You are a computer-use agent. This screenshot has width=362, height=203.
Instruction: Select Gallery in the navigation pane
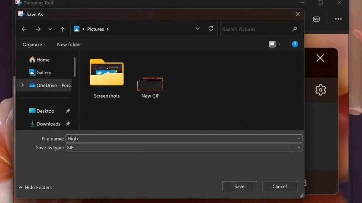(43, 72)
